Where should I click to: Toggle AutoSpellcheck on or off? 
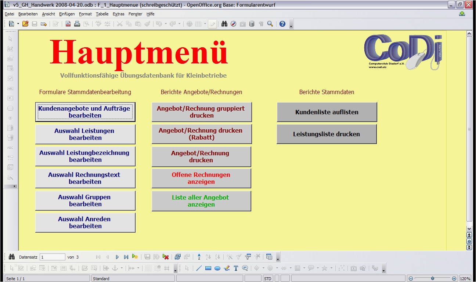107,23
